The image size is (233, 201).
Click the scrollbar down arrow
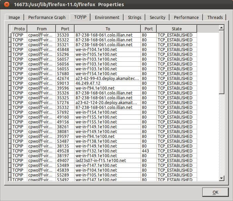(221, 178)
